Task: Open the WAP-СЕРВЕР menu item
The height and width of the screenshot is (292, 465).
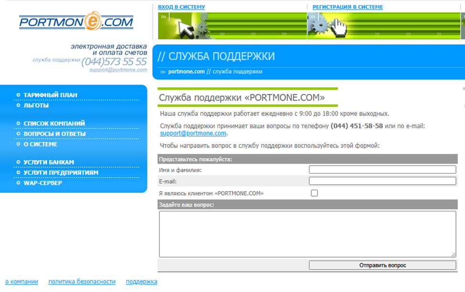Action: click(x=42, y=183)
